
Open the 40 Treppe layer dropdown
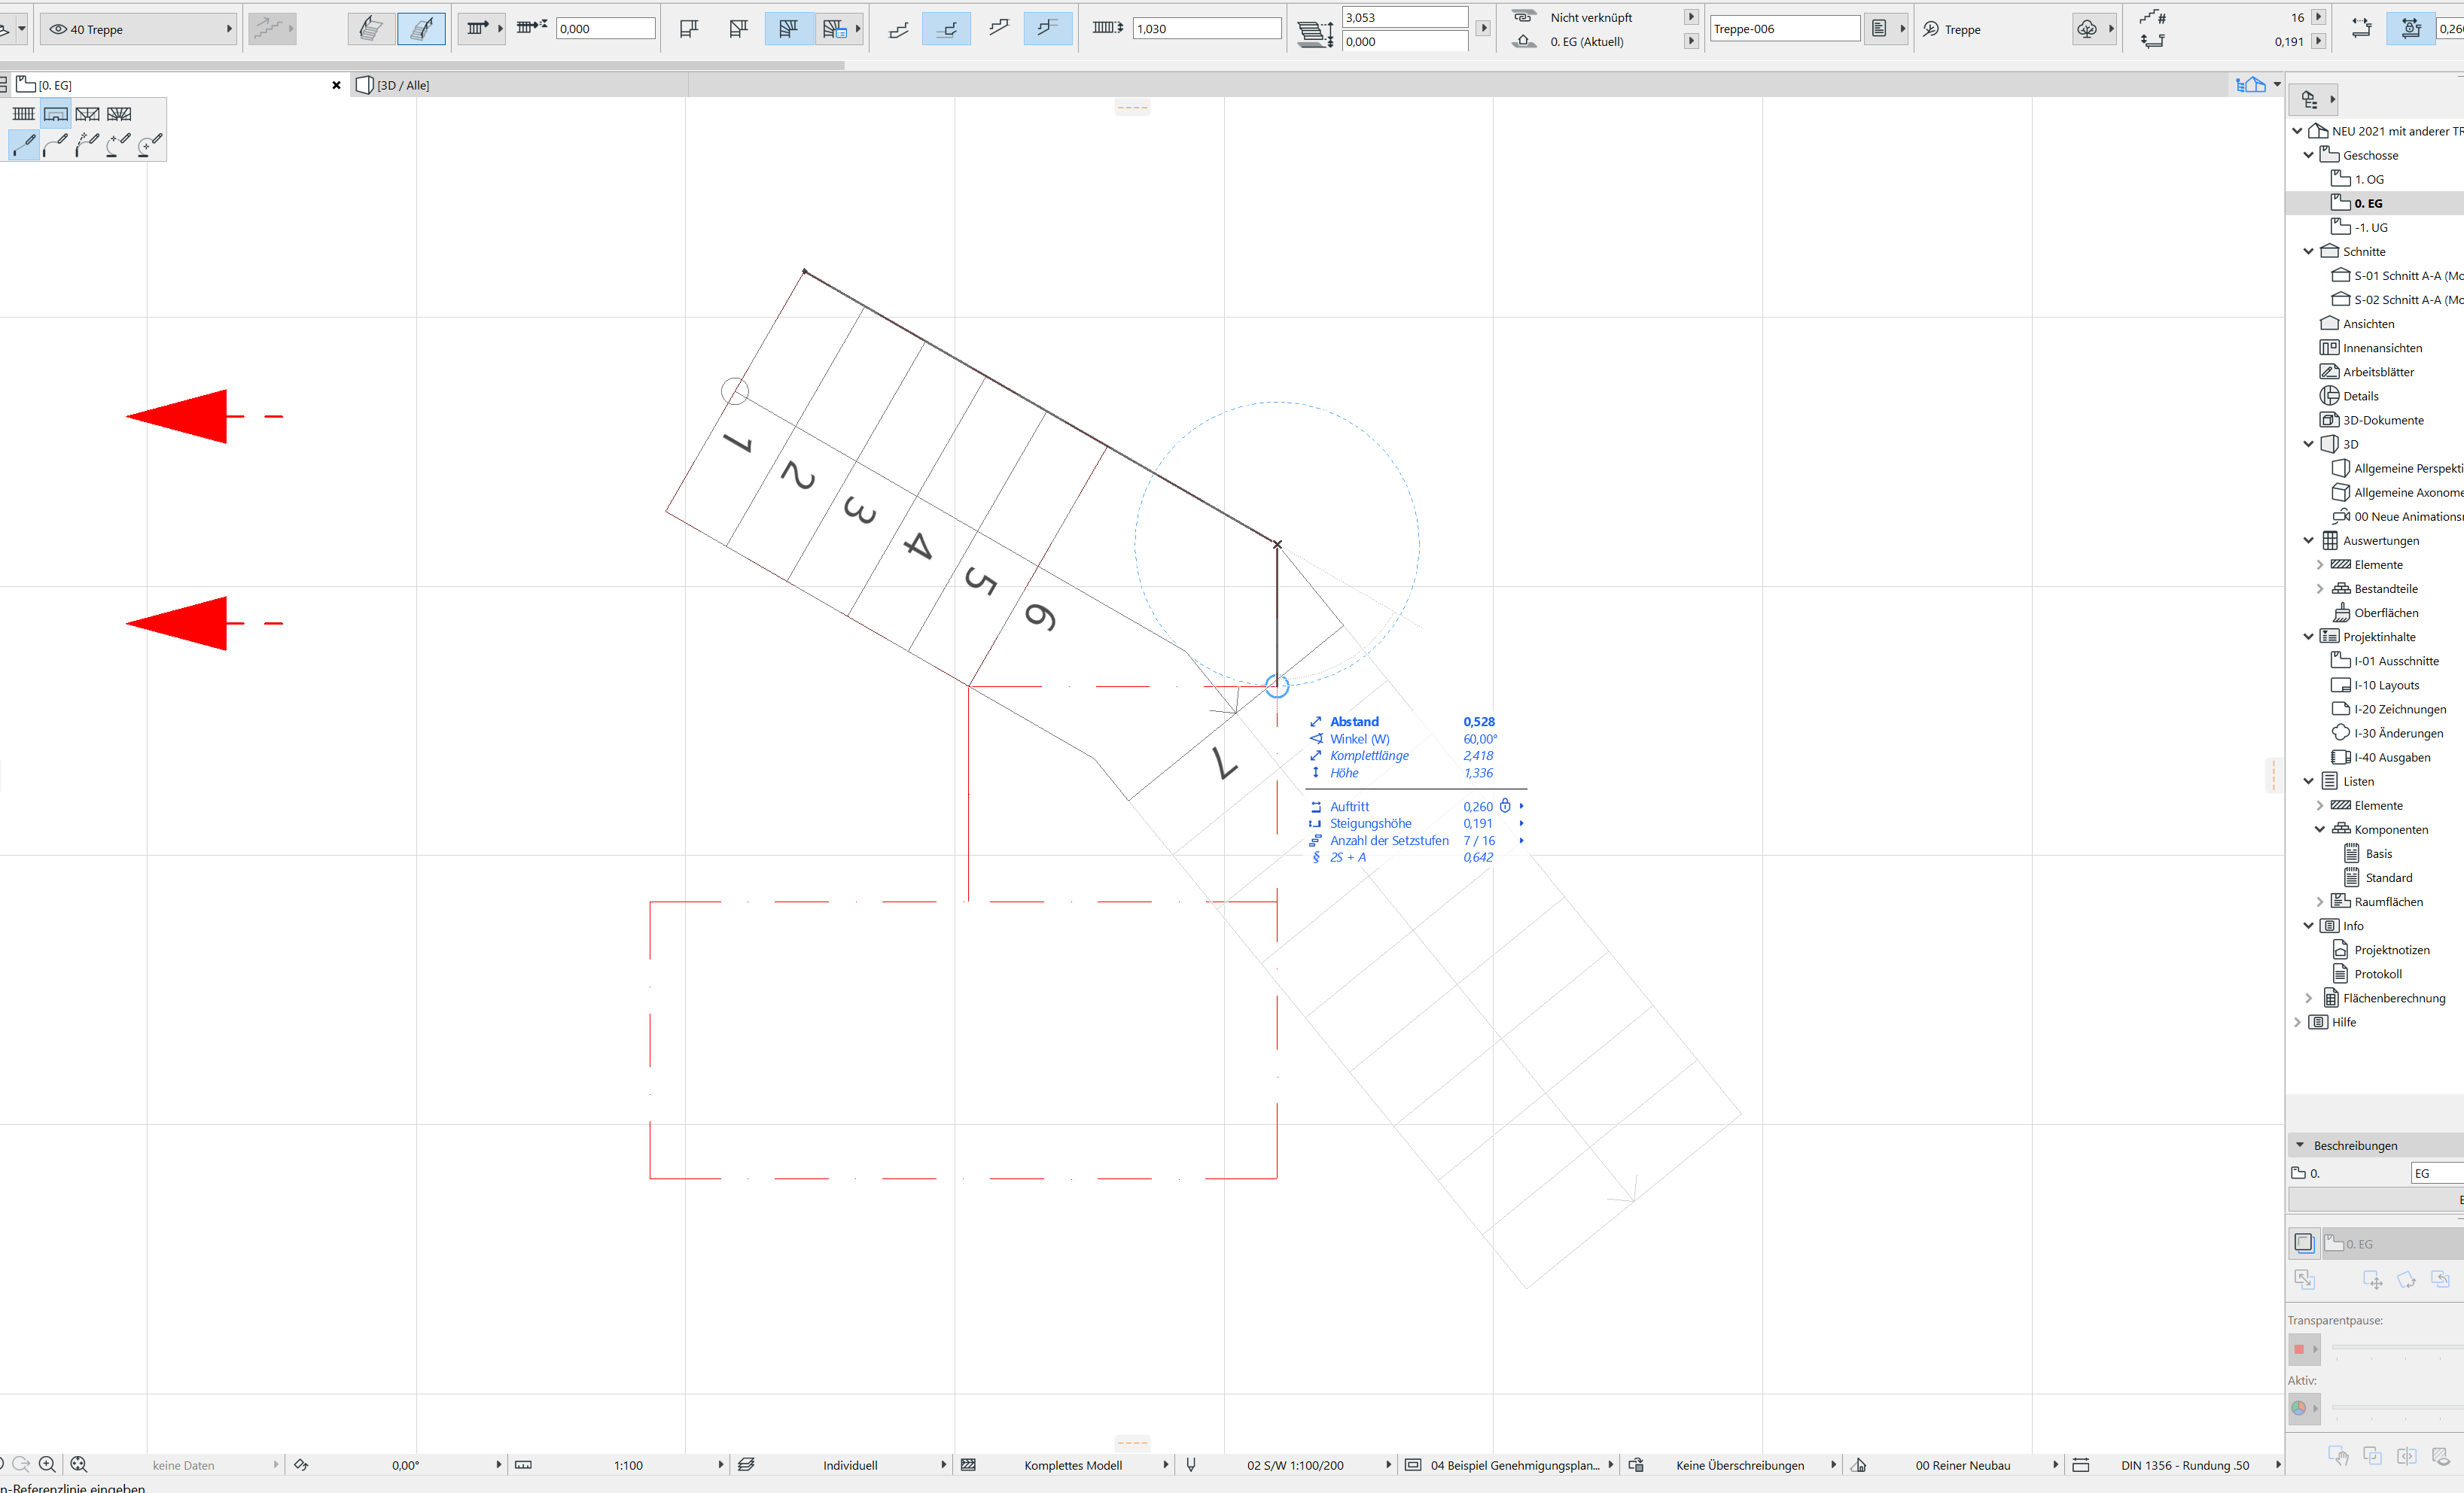click(138, 29)
